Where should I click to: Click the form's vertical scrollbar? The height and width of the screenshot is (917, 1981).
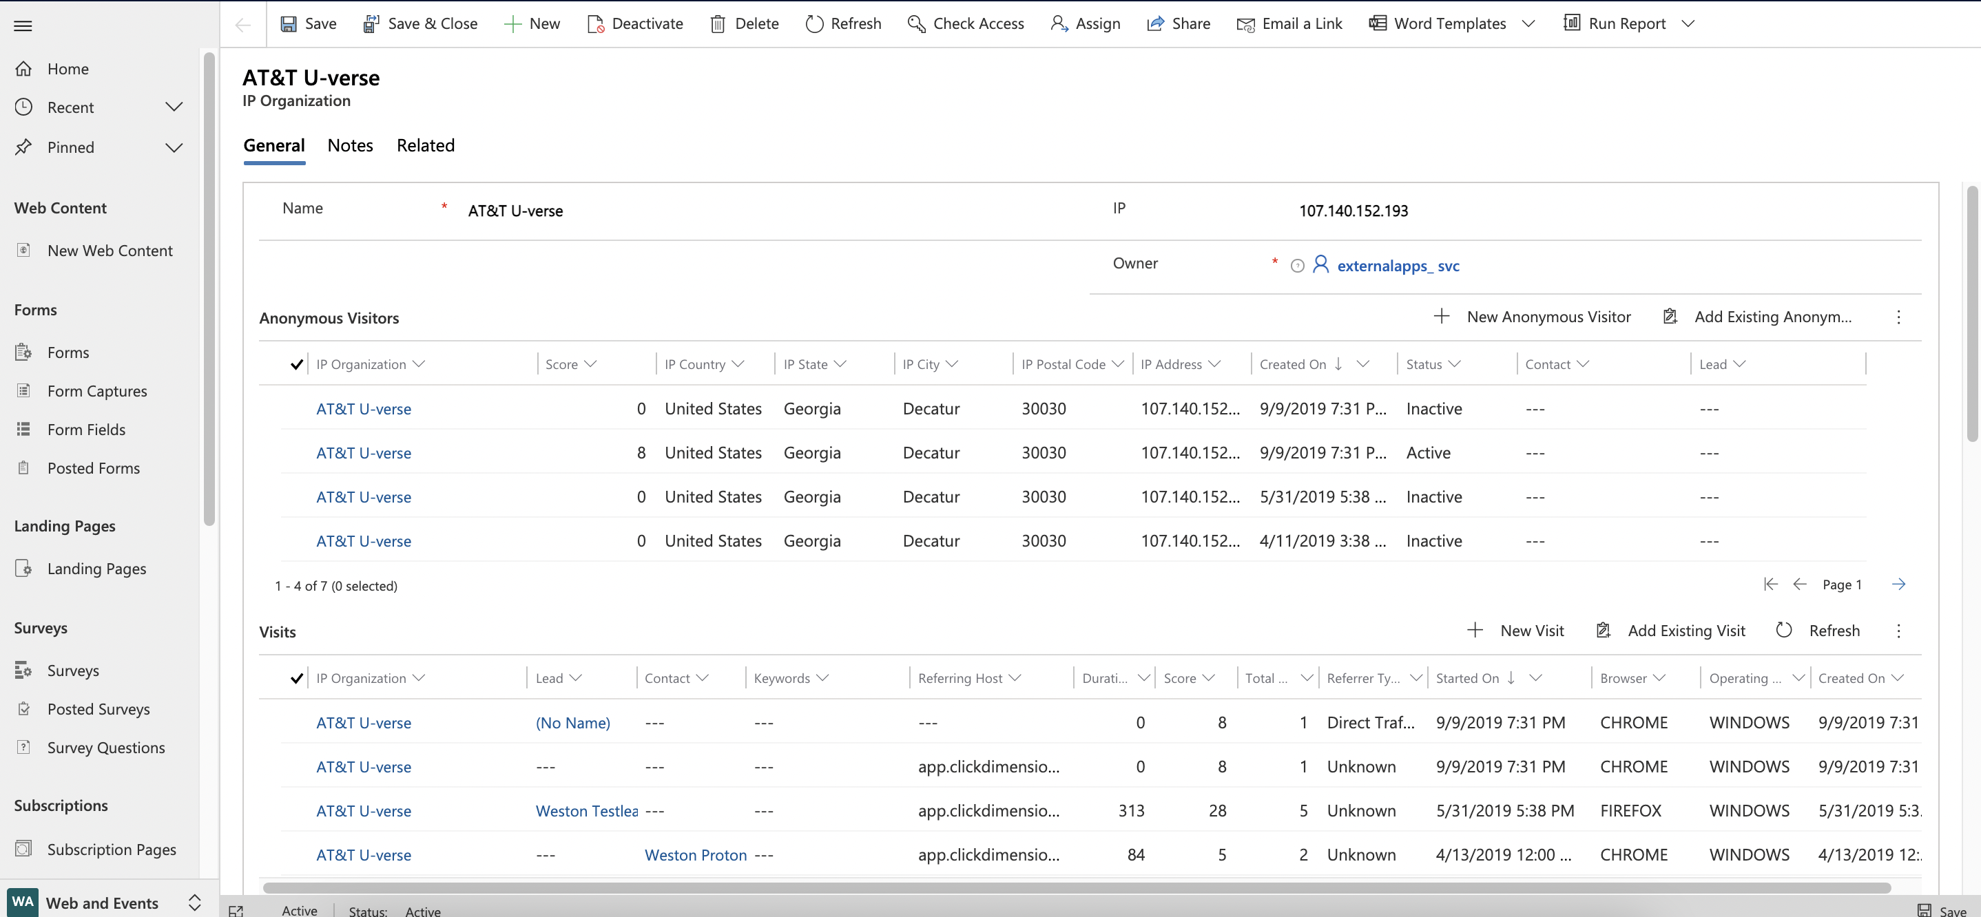[1973, 314]
